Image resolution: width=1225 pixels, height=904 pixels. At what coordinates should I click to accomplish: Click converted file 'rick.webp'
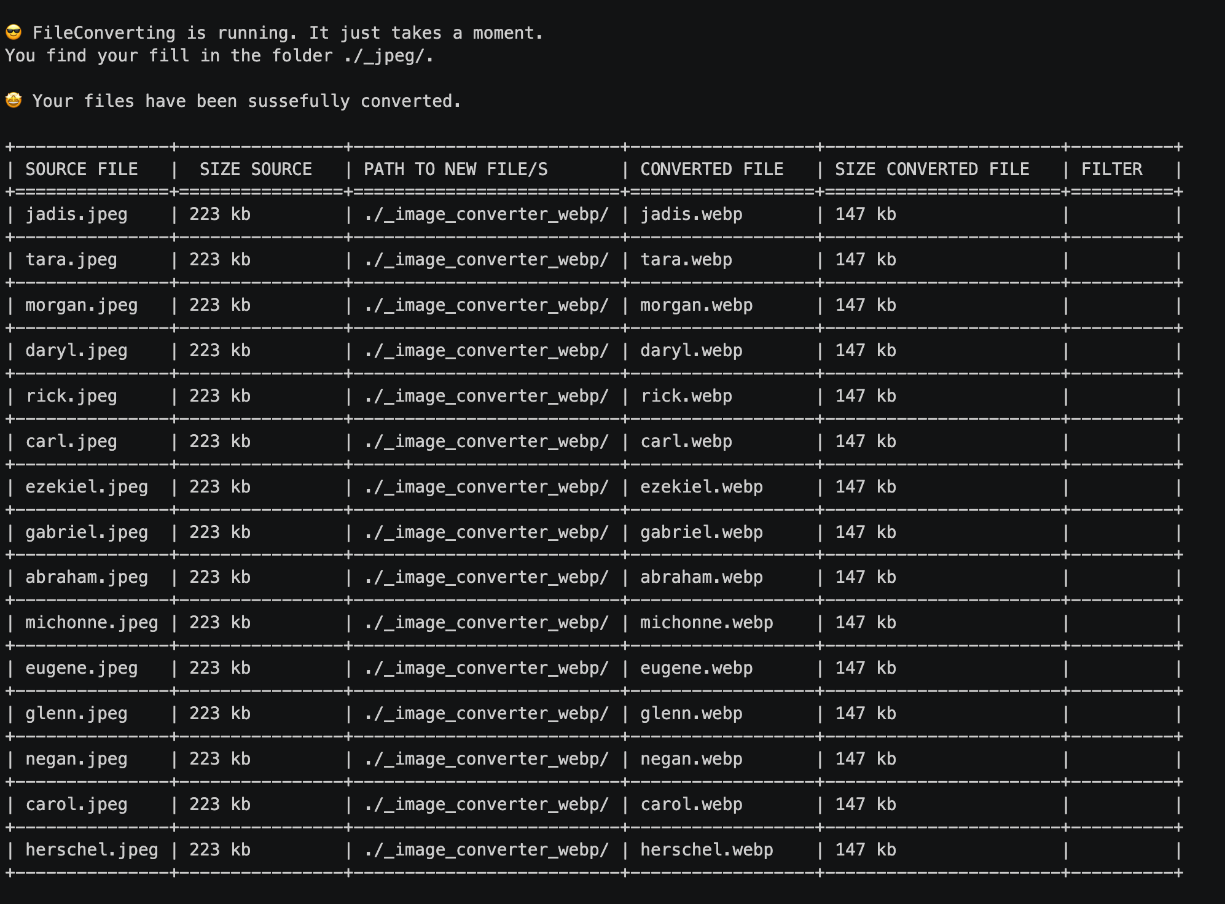click(x=686, y=396)
